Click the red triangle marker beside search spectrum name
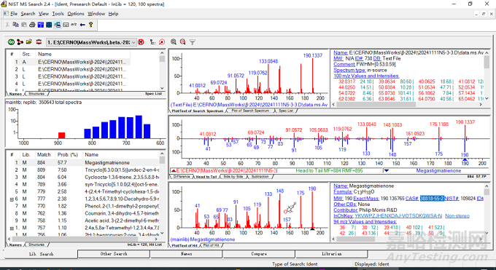 tap(174, 171)
